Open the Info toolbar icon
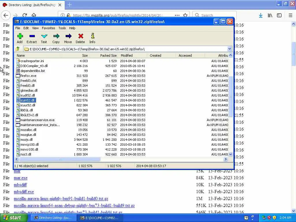 [92, 38]
